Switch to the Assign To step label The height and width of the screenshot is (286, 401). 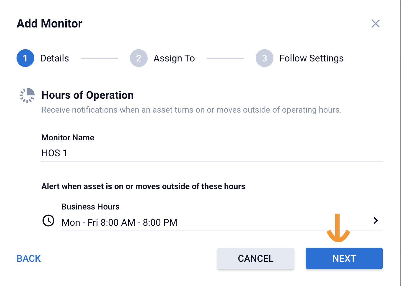click(x=174, y=58)
